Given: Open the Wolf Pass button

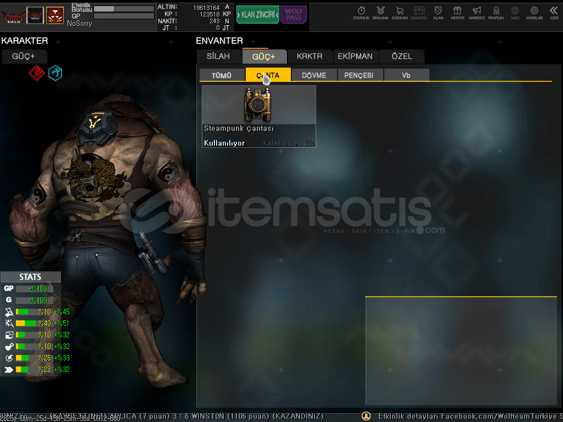Looking at the screenshot, I should point(294,14).
